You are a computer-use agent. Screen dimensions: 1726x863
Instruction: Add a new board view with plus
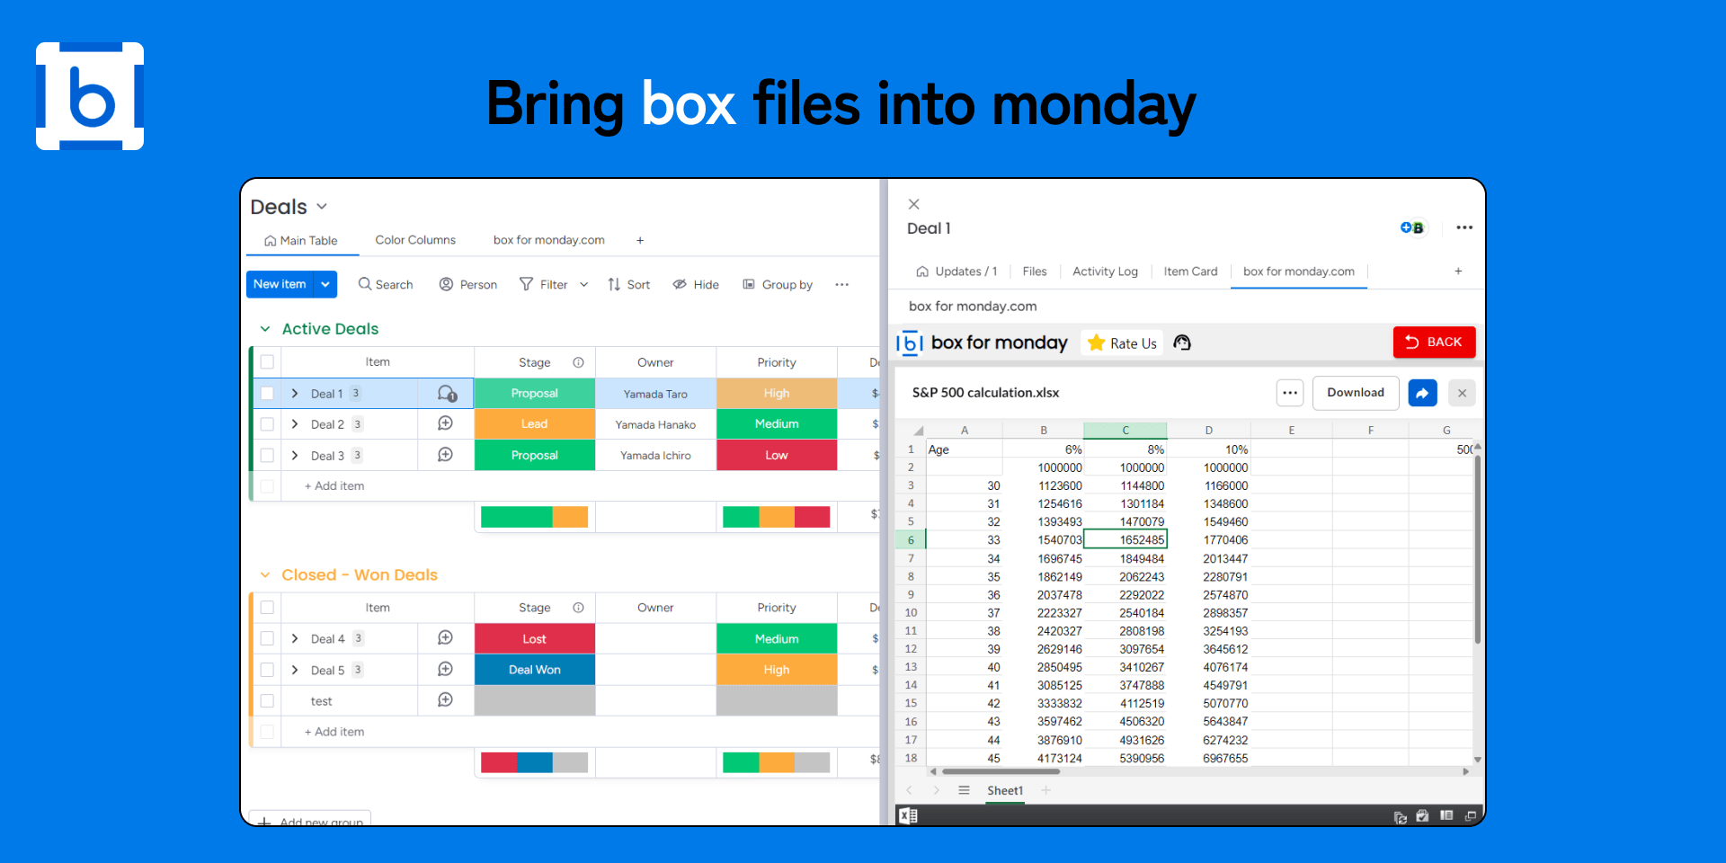(640, 240)
